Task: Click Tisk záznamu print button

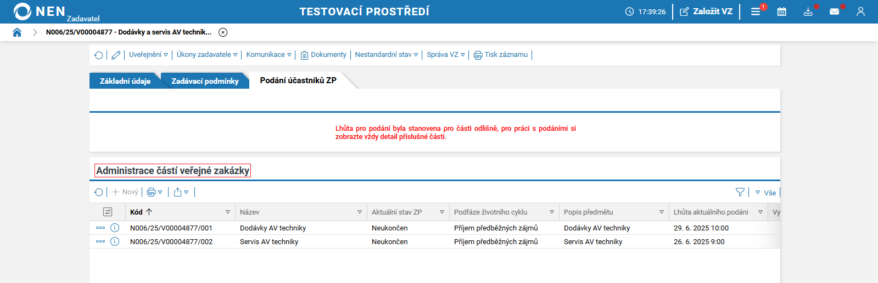Action: (501, 55)
